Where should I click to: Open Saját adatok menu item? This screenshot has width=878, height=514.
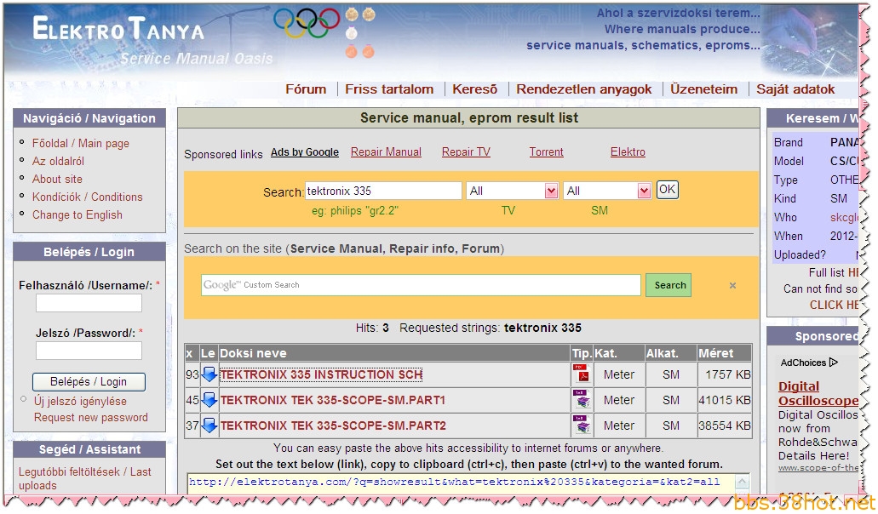click(795, 89)
